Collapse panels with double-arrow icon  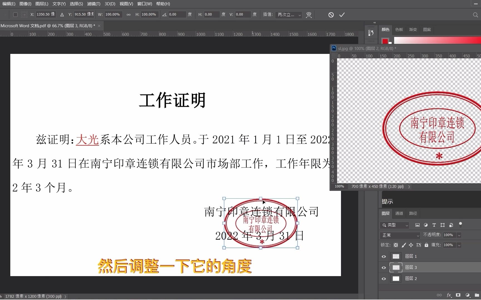tap(375, 22)
